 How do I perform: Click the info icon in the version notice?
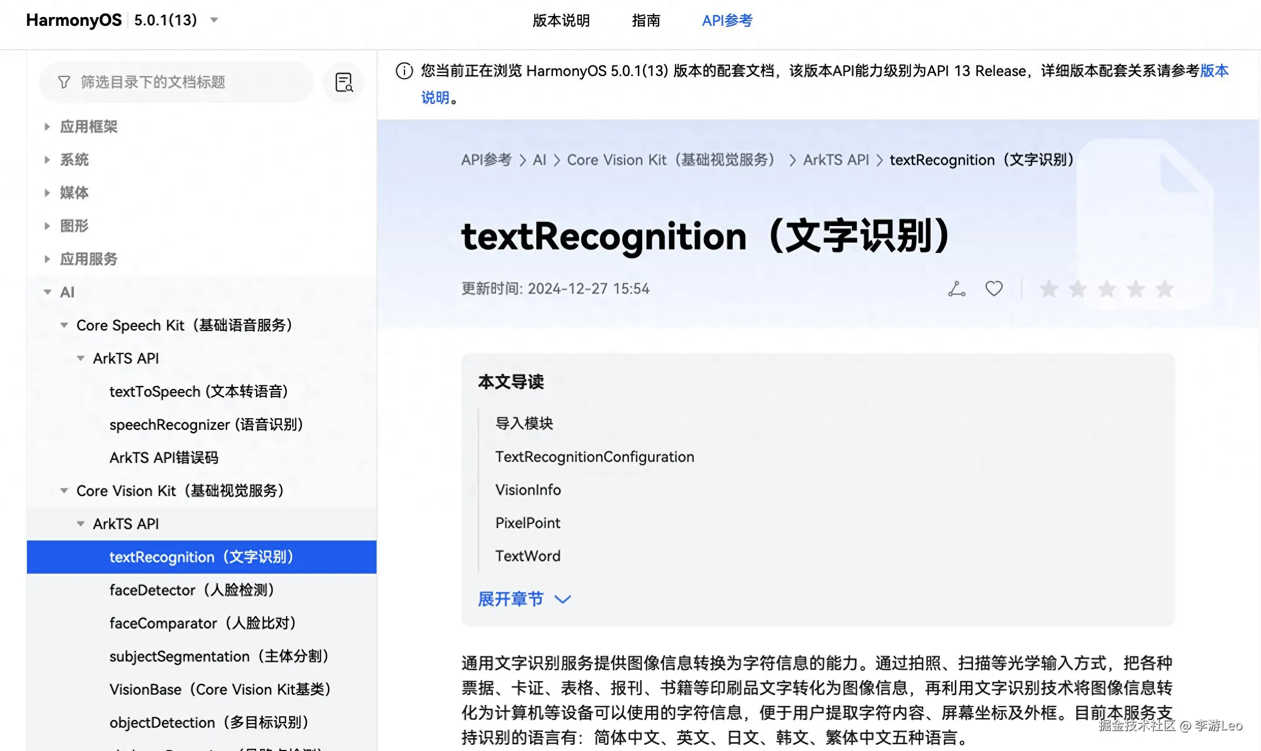click(404, 71)
